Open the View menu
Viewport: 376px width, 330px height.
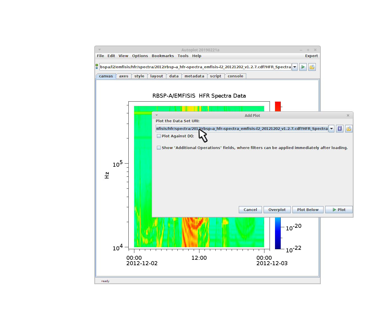pos(124,56)
